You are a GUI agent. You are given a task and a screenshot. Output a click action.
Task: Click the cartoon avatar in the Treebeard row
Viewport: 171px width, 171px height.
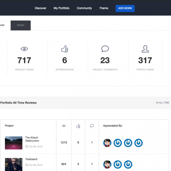point(107,164)
